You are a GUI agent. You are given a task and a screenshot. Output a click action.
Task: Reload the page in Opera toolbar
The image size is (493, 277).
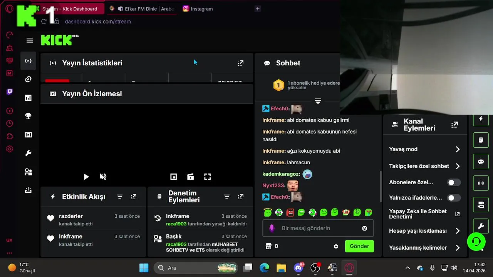click(x=44, y=22)
